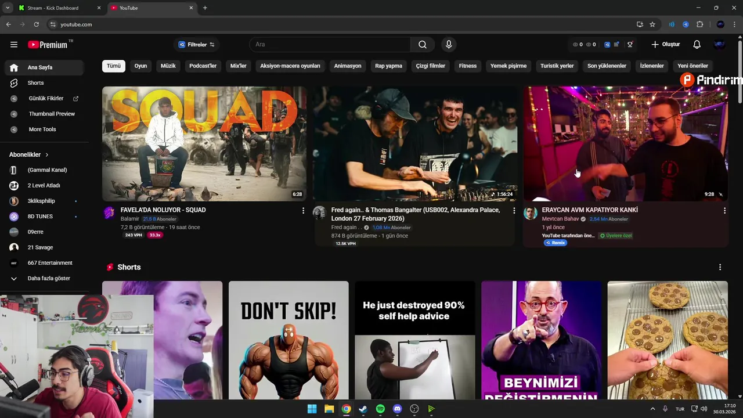Screen dimensions: 743x418
Task: Open Discord from the taskbar
Action: pos(397,409)
